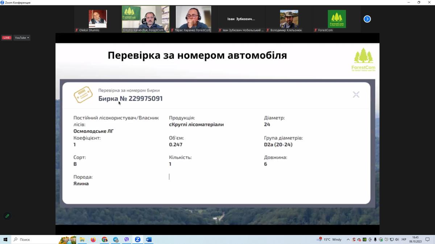This screenshot has height=244, width=435.
Task: Switch the УКР keyboard language
Action: (403, 239)
